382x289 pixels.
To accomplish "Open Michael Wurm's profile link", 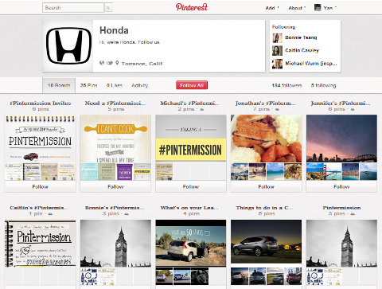I will [311, 64].
